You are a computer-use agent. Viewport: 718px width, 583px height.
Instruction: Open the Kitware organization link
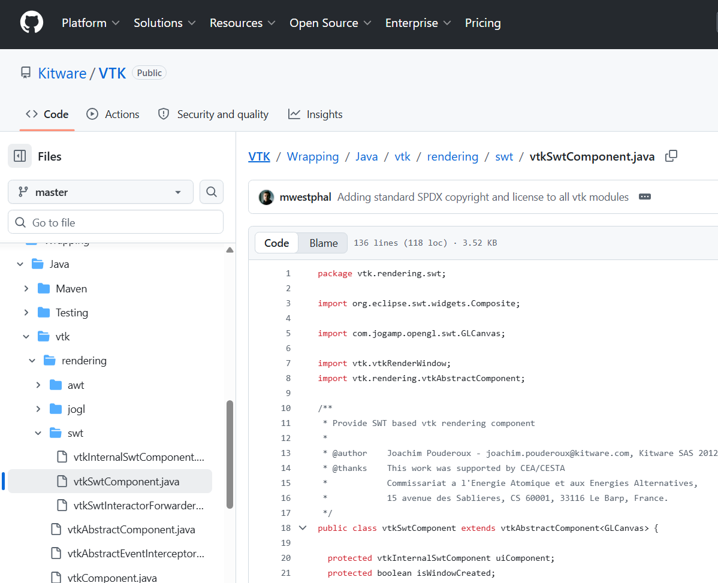[x=62, y=73]
